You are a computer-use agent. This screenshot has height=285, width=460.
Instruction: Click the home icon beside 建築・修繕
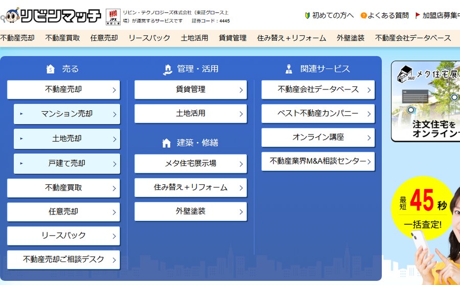pos(166,143)
